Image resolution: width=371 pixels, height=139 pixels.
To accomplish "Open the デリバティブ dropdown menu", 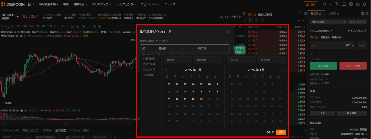I will coord(102,4).
